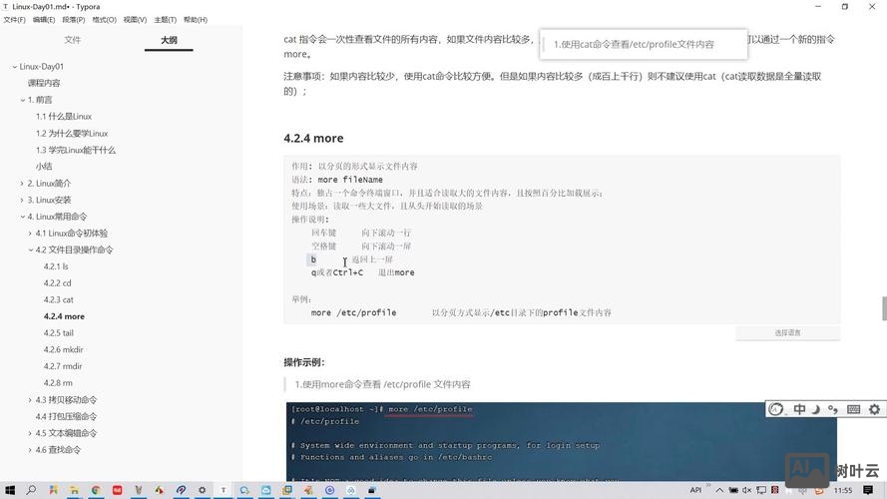Viewport: 887px width, 499px height.
Task: Open the 视图(V) menu
Action: pyautogui.click(x=135, y=19)
